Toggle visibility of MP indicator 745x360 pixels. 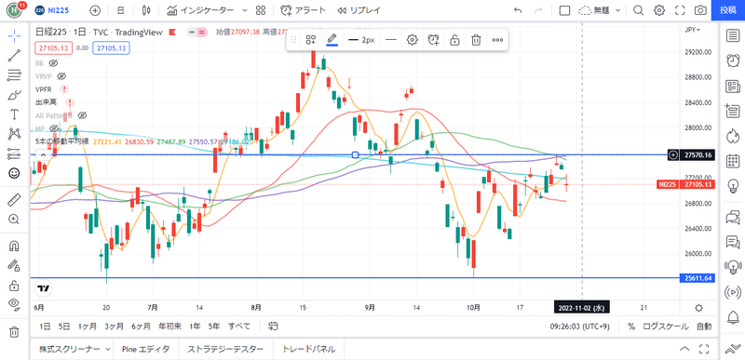point(54,128)
